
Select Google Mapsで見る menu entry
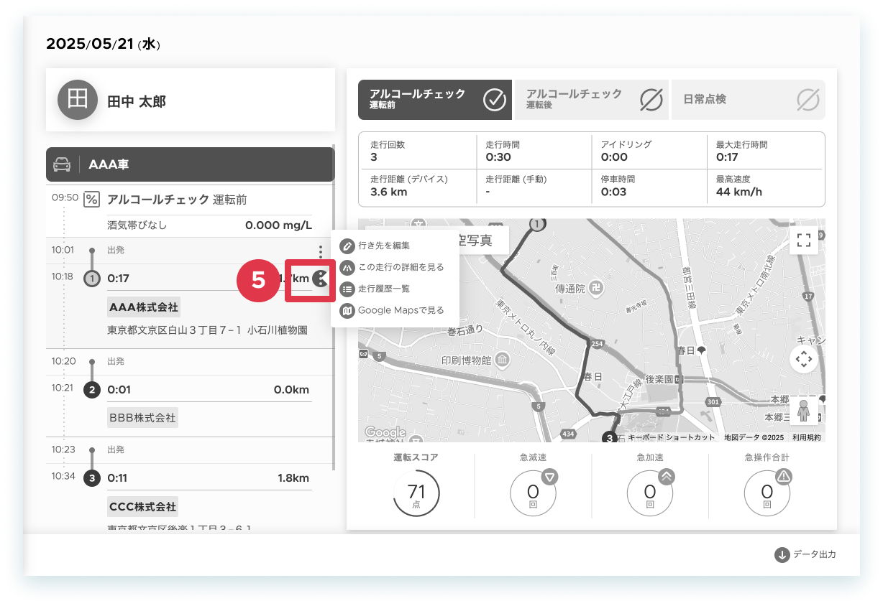pyautogui.click(x=392, y=310)
